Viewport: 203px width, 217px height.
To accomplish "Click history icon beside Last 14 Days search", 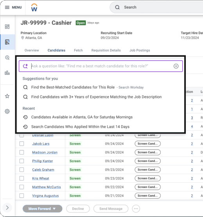I will click(x=25, y=127).
